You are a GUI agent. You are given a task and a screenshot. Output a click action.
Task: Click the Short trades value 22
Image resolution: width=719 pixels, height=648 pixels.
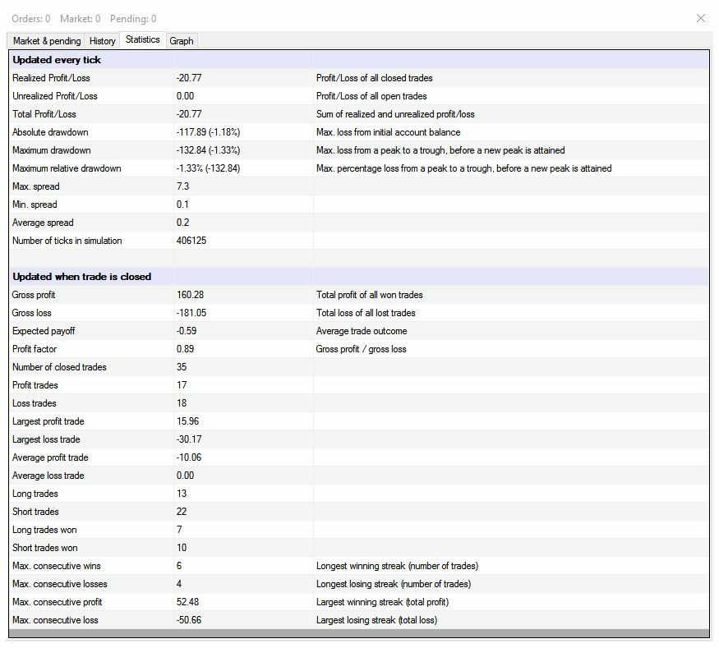click(x=182, y=512)
